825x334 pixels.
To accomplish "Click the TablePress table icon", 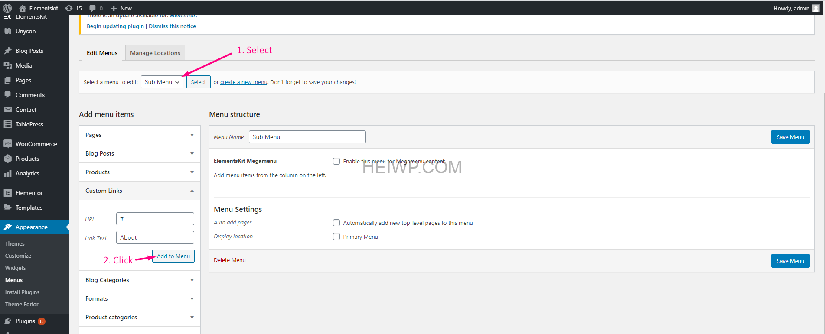I will point(8,124).
